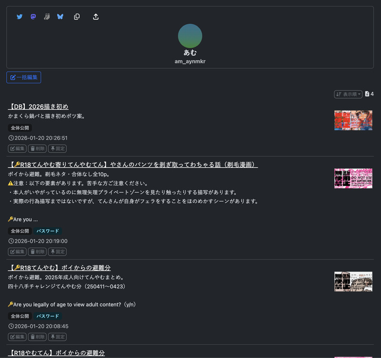Delete the post dated 2026-01-20 20:19:00

37,252
